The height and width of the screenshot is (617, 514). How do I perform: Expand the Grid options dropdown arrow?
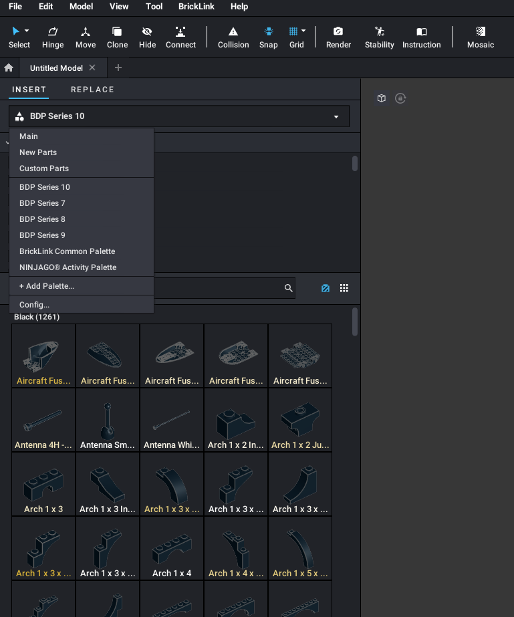[303, 31]
